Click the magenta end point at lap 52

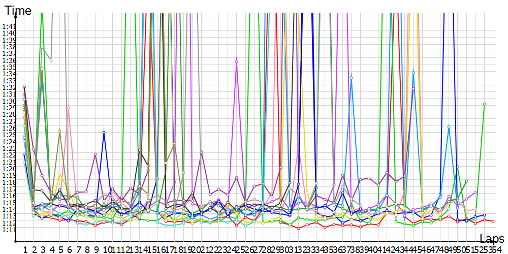tap(475, 193)
